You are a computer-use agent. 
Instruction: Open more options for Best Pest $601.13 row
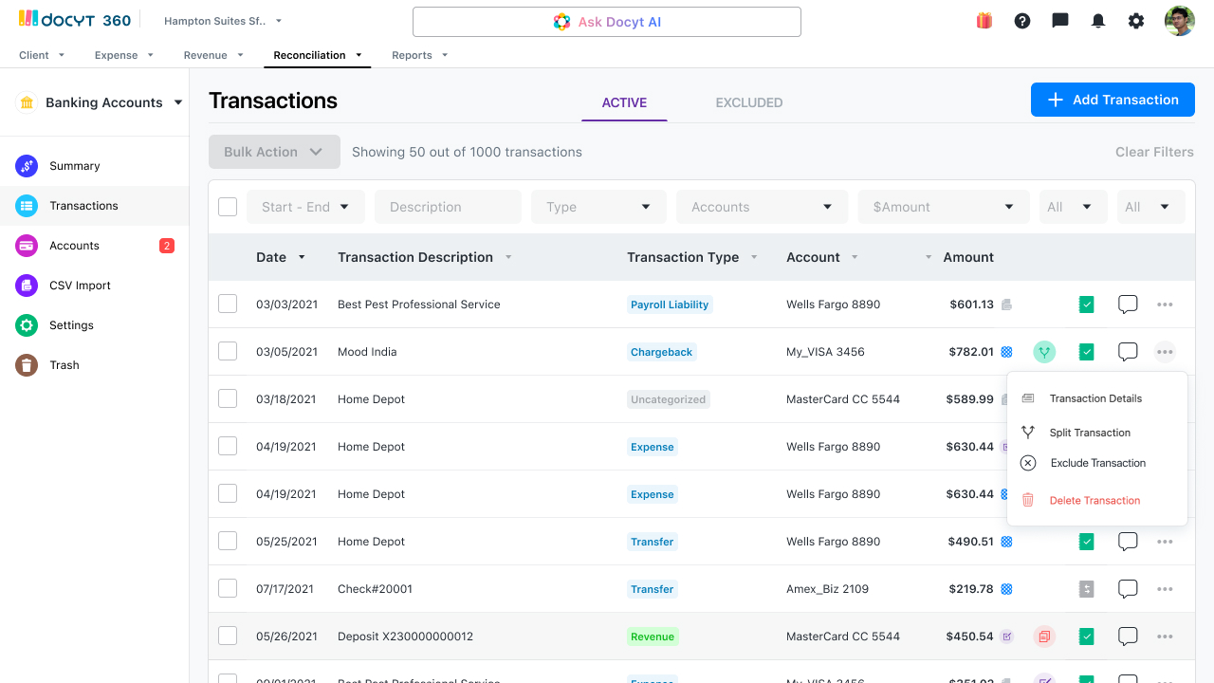1165,305
